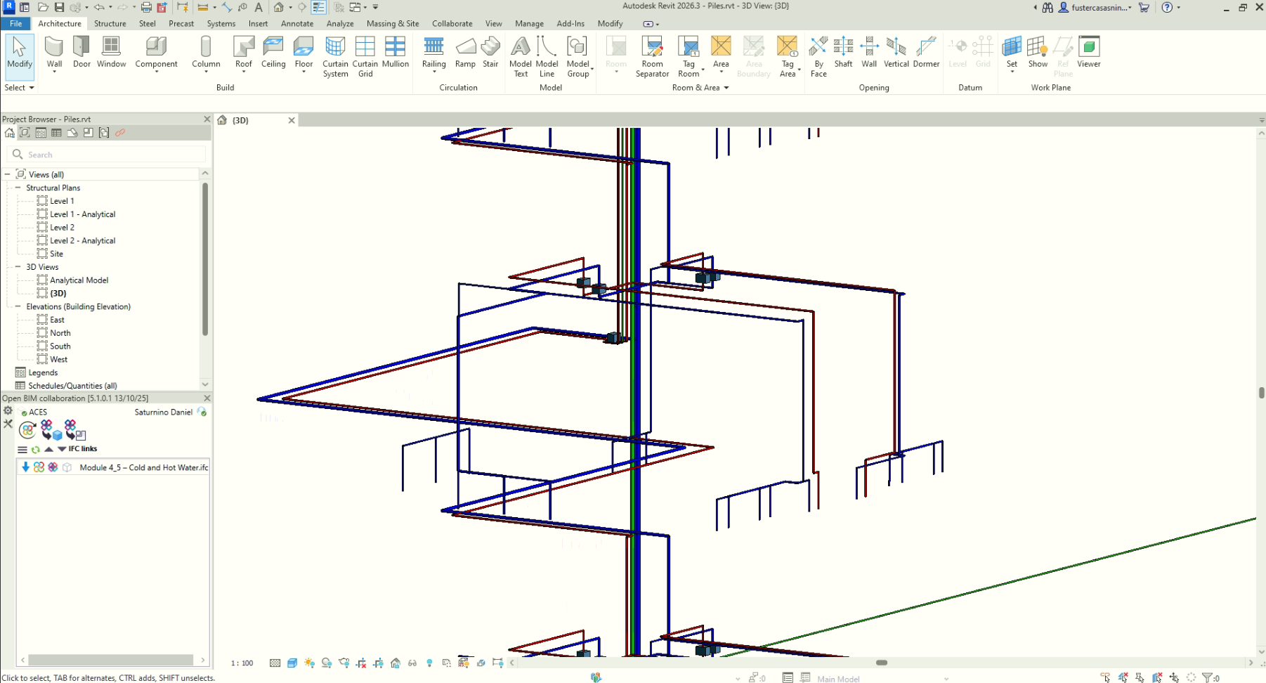Draw a Model Line

[x=547, y=56]
